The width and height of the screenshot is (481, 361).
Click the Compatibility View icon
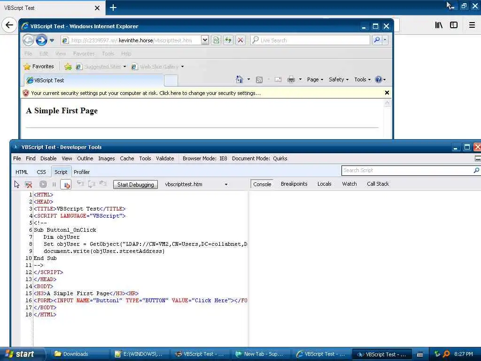[x=216, y=40]
